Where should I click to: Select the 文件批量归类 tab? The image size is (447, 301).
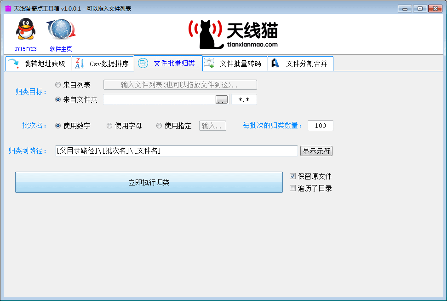coord(168,63)
